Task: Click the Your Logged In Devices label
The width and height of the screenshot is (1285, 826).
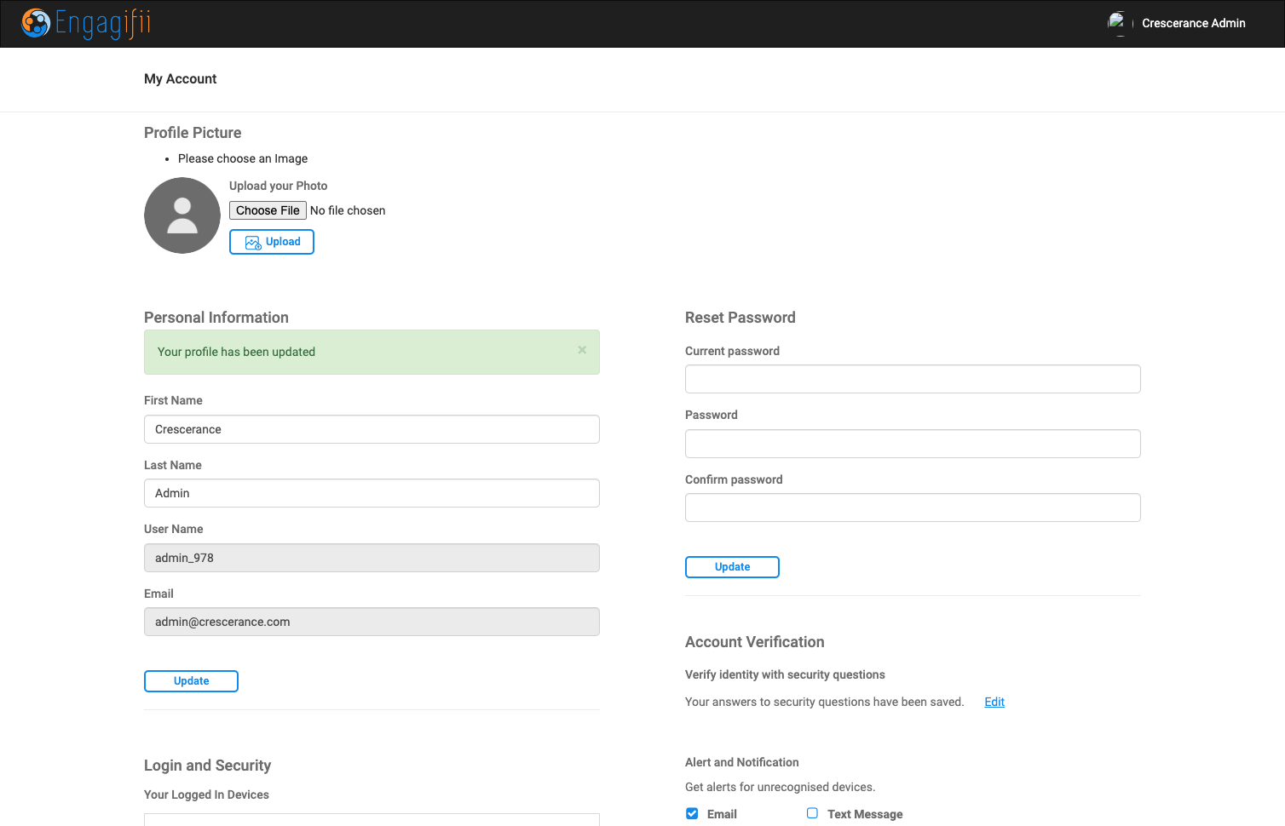Action: [x=206, y=794]
